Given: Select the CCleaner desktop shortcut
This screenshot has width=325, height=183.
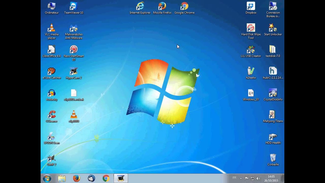Looking at the screenshot, I should (x=52, y=117).
